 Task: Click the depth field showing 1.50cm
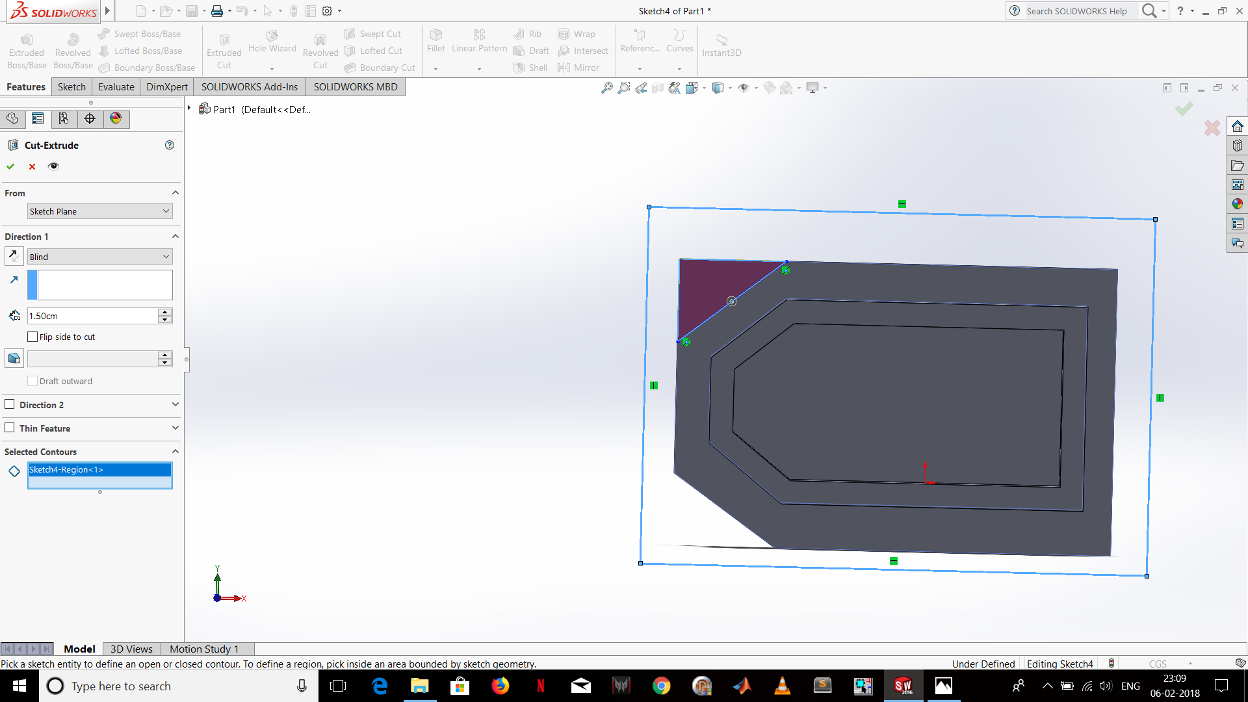pyautogui.click(x=92, y=316)
